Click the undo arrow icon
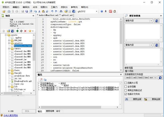The width and height of the screenshot is (164, 117). (52, 11)
